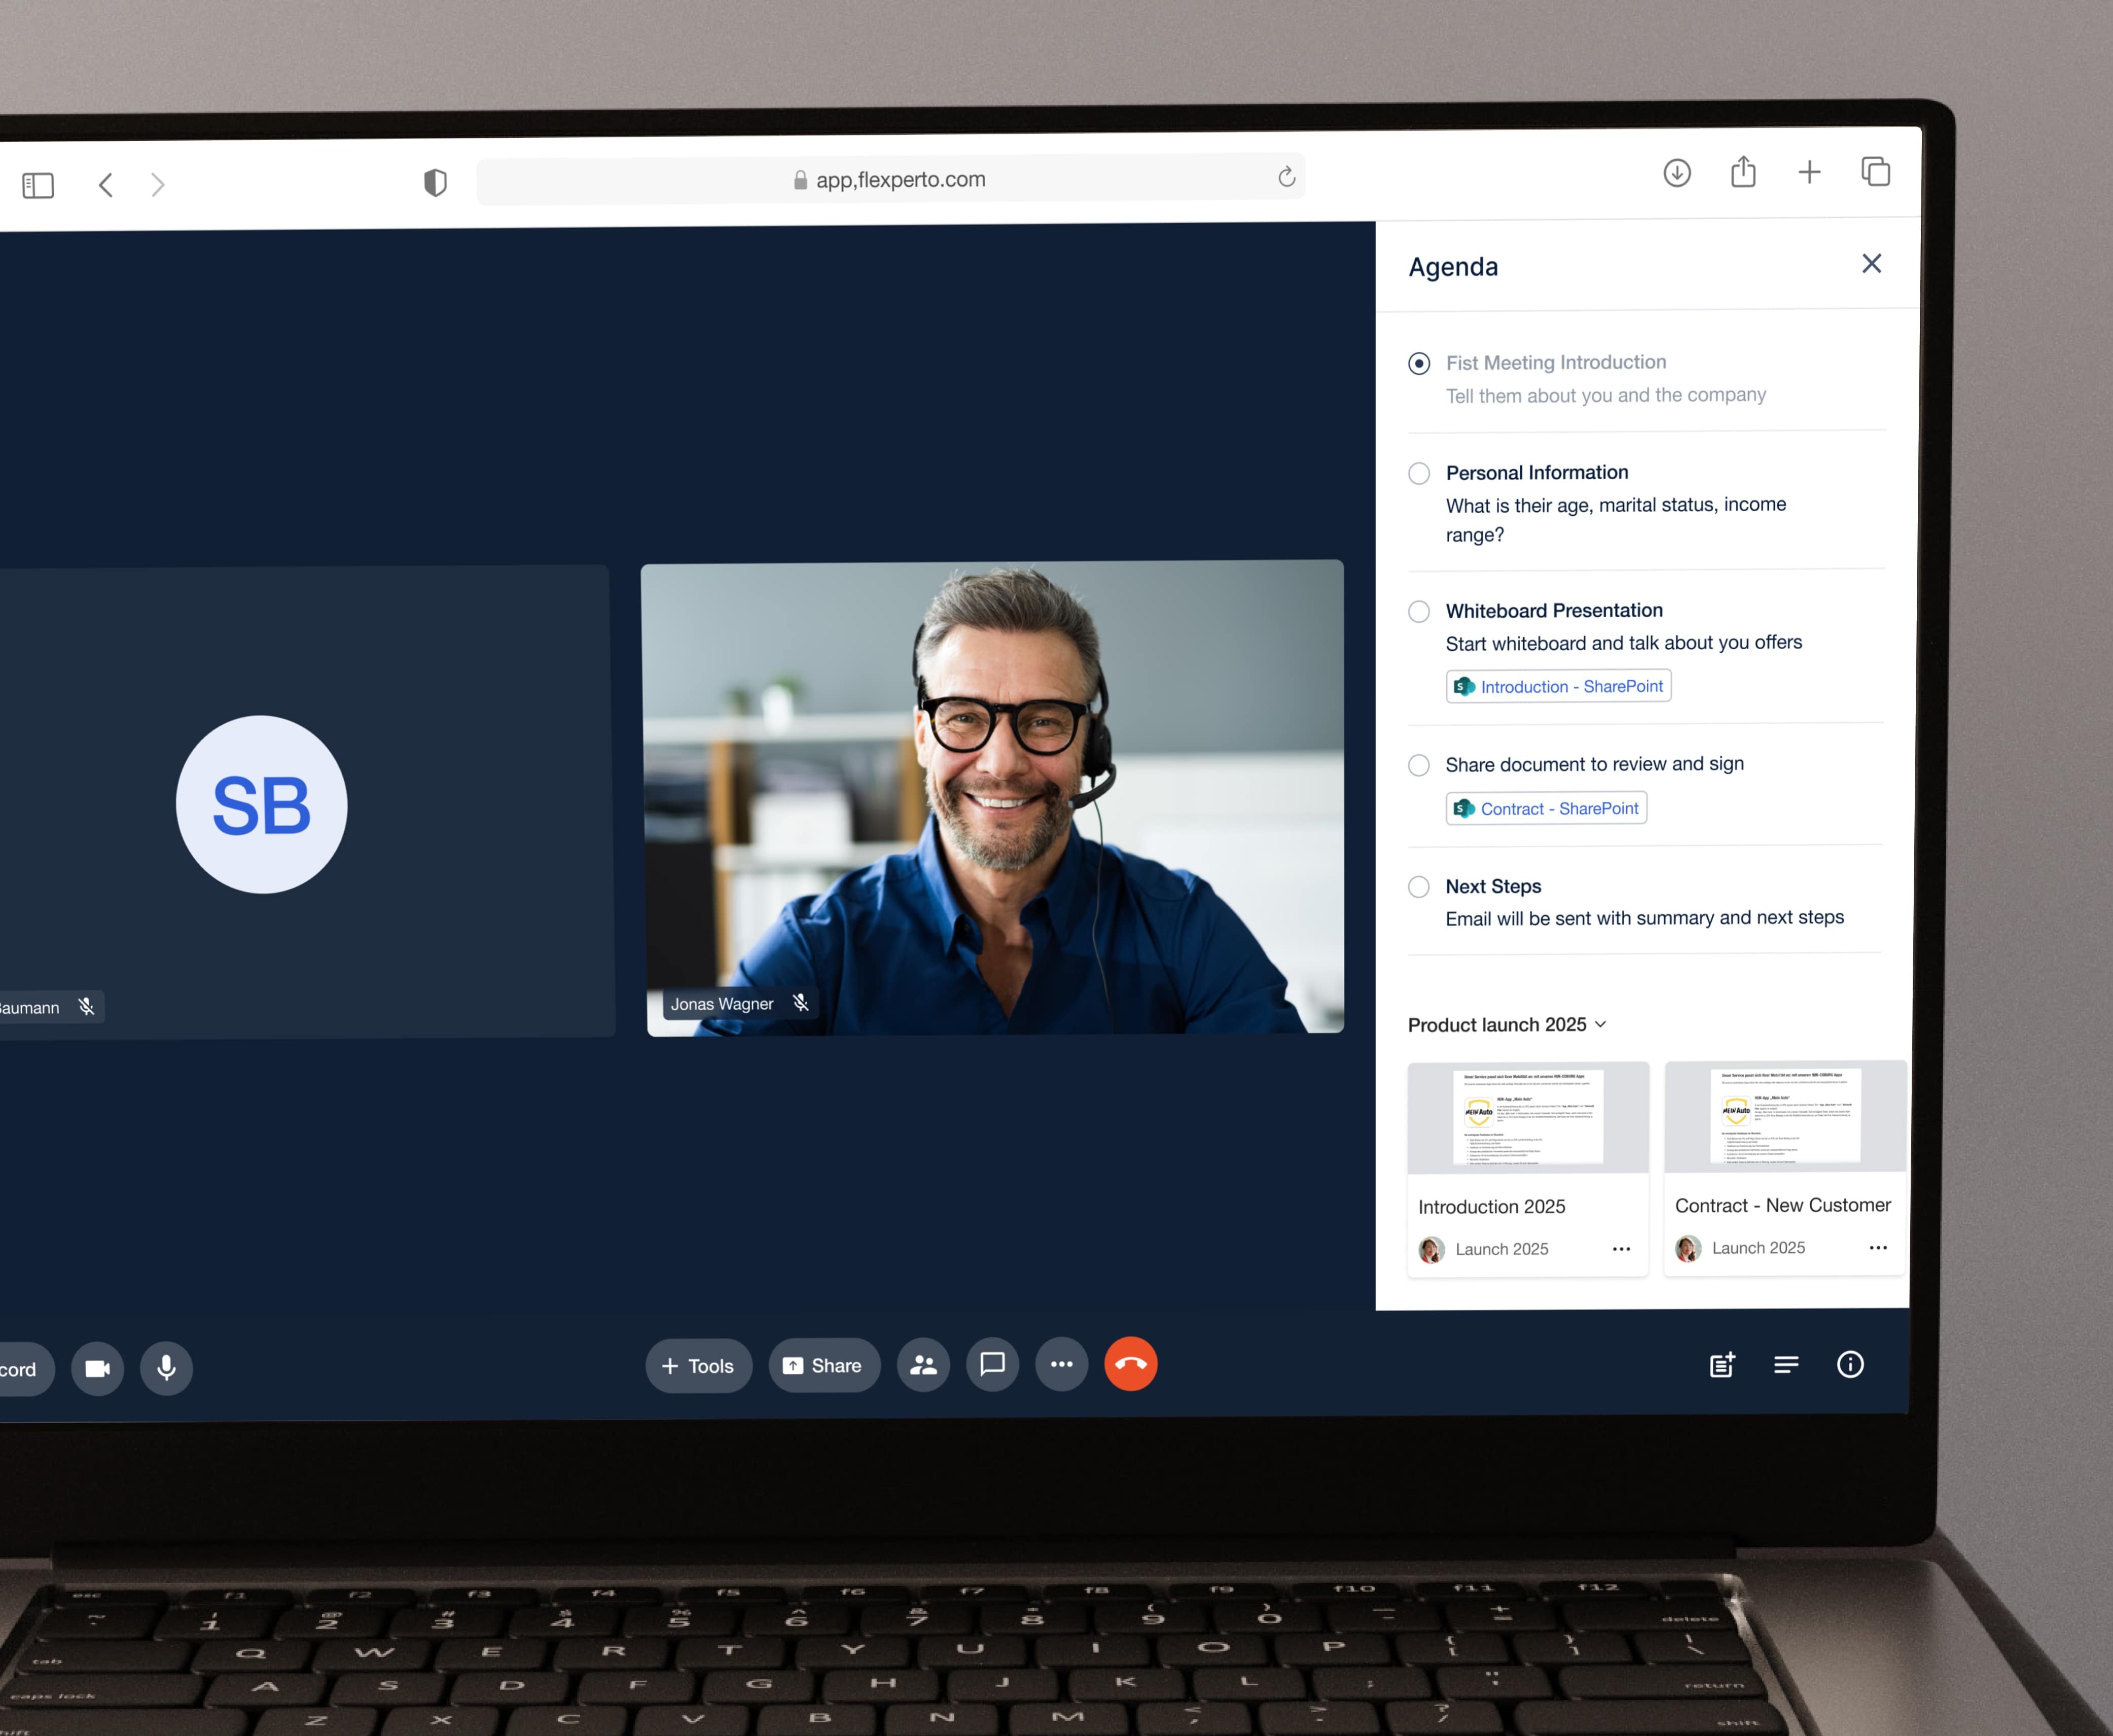Toggle the camera button
The image size is (2113, 1736).
point(98,1368)
